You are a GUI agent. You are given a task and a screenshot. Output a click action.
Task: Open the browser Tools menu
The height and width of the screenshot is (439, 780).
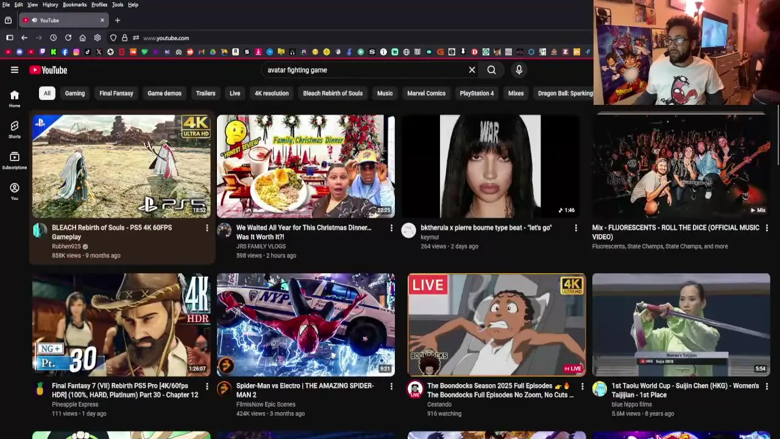click(x=118, y=4)
